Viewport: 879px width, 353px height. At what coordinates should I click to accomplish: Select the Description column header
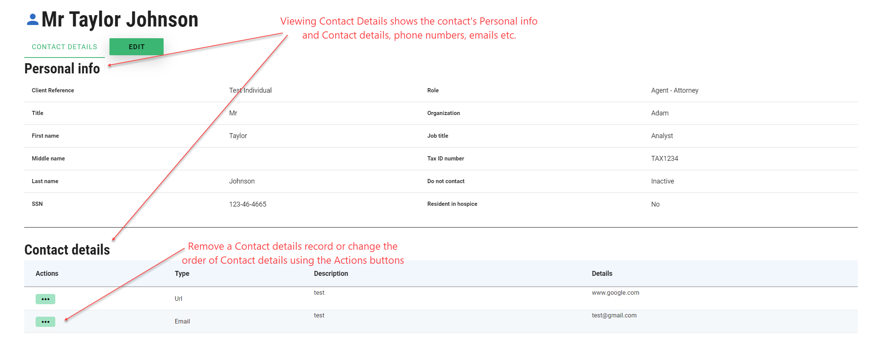coord(331,274)
